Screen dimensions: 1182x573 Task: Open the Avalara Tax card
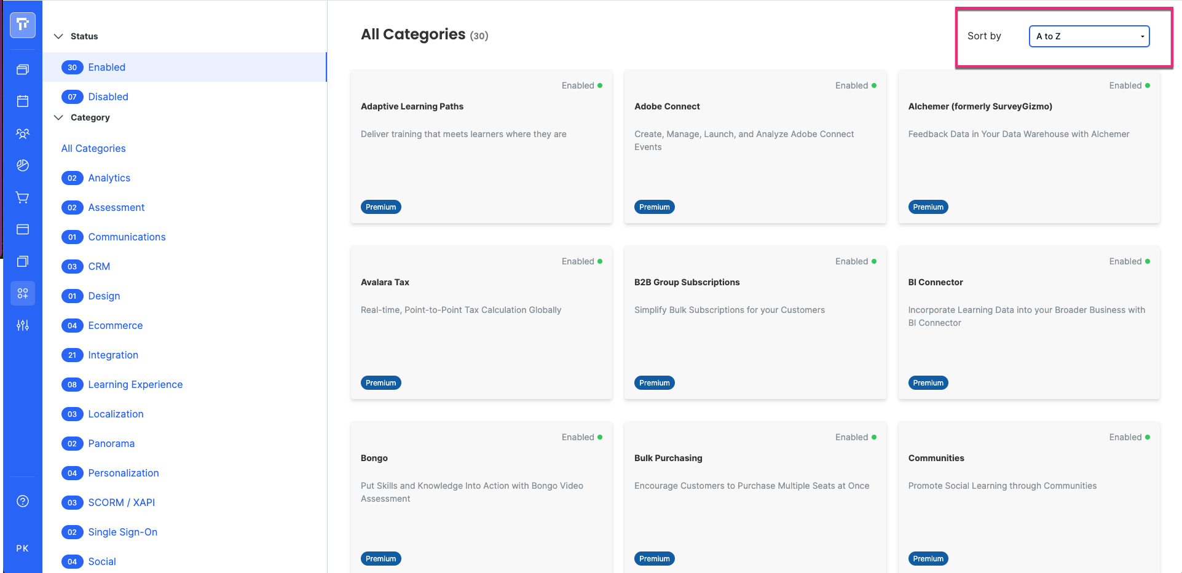[x=481, y=323]
